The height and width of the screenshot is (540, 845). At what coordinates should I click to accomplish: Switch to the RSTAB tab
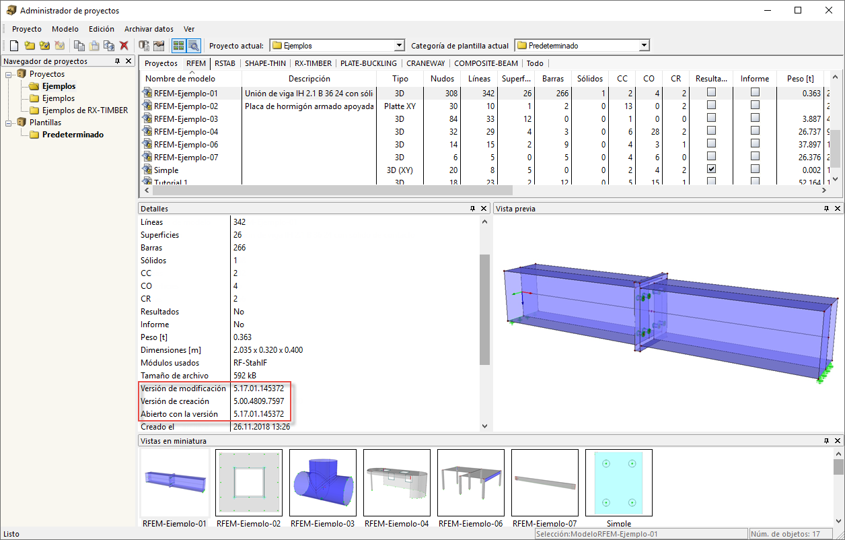[225, 63]
